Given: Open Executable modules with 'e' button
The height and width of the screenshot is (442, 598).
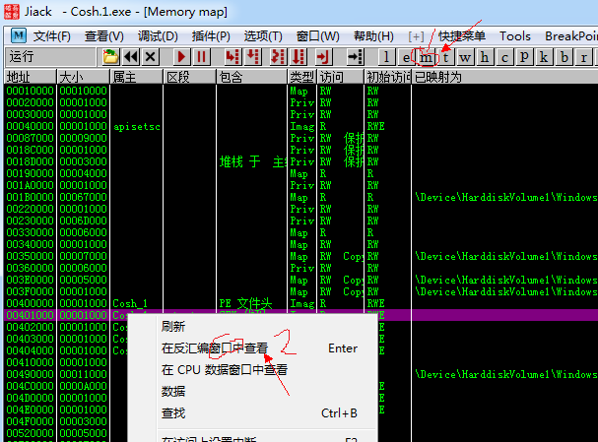Looking at the screenshot, I should click(408, 57).
